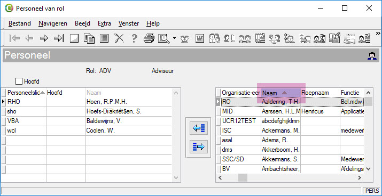Click the two-people icon next to W icon

[215, 38]
